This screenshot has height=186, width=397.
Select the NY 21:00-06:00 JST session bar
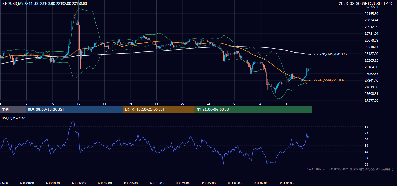pyautogui.click(x=253, y=109)
